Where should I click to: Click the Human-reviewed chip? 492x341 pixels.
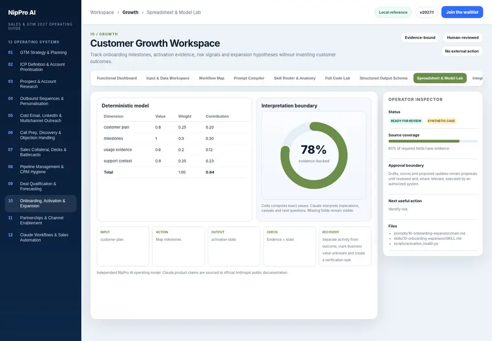tap(462, 38)
